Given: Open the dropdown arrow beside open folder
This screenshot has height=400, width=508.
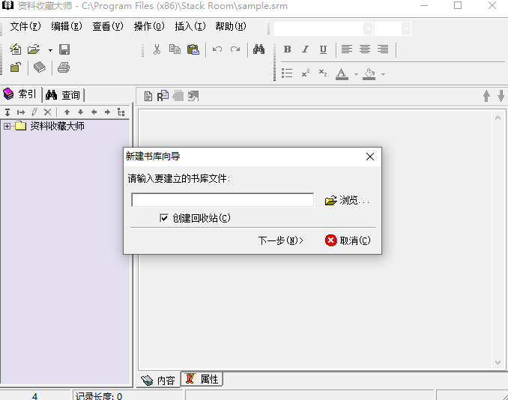Looking at the screenshot, I should (50, 50).
